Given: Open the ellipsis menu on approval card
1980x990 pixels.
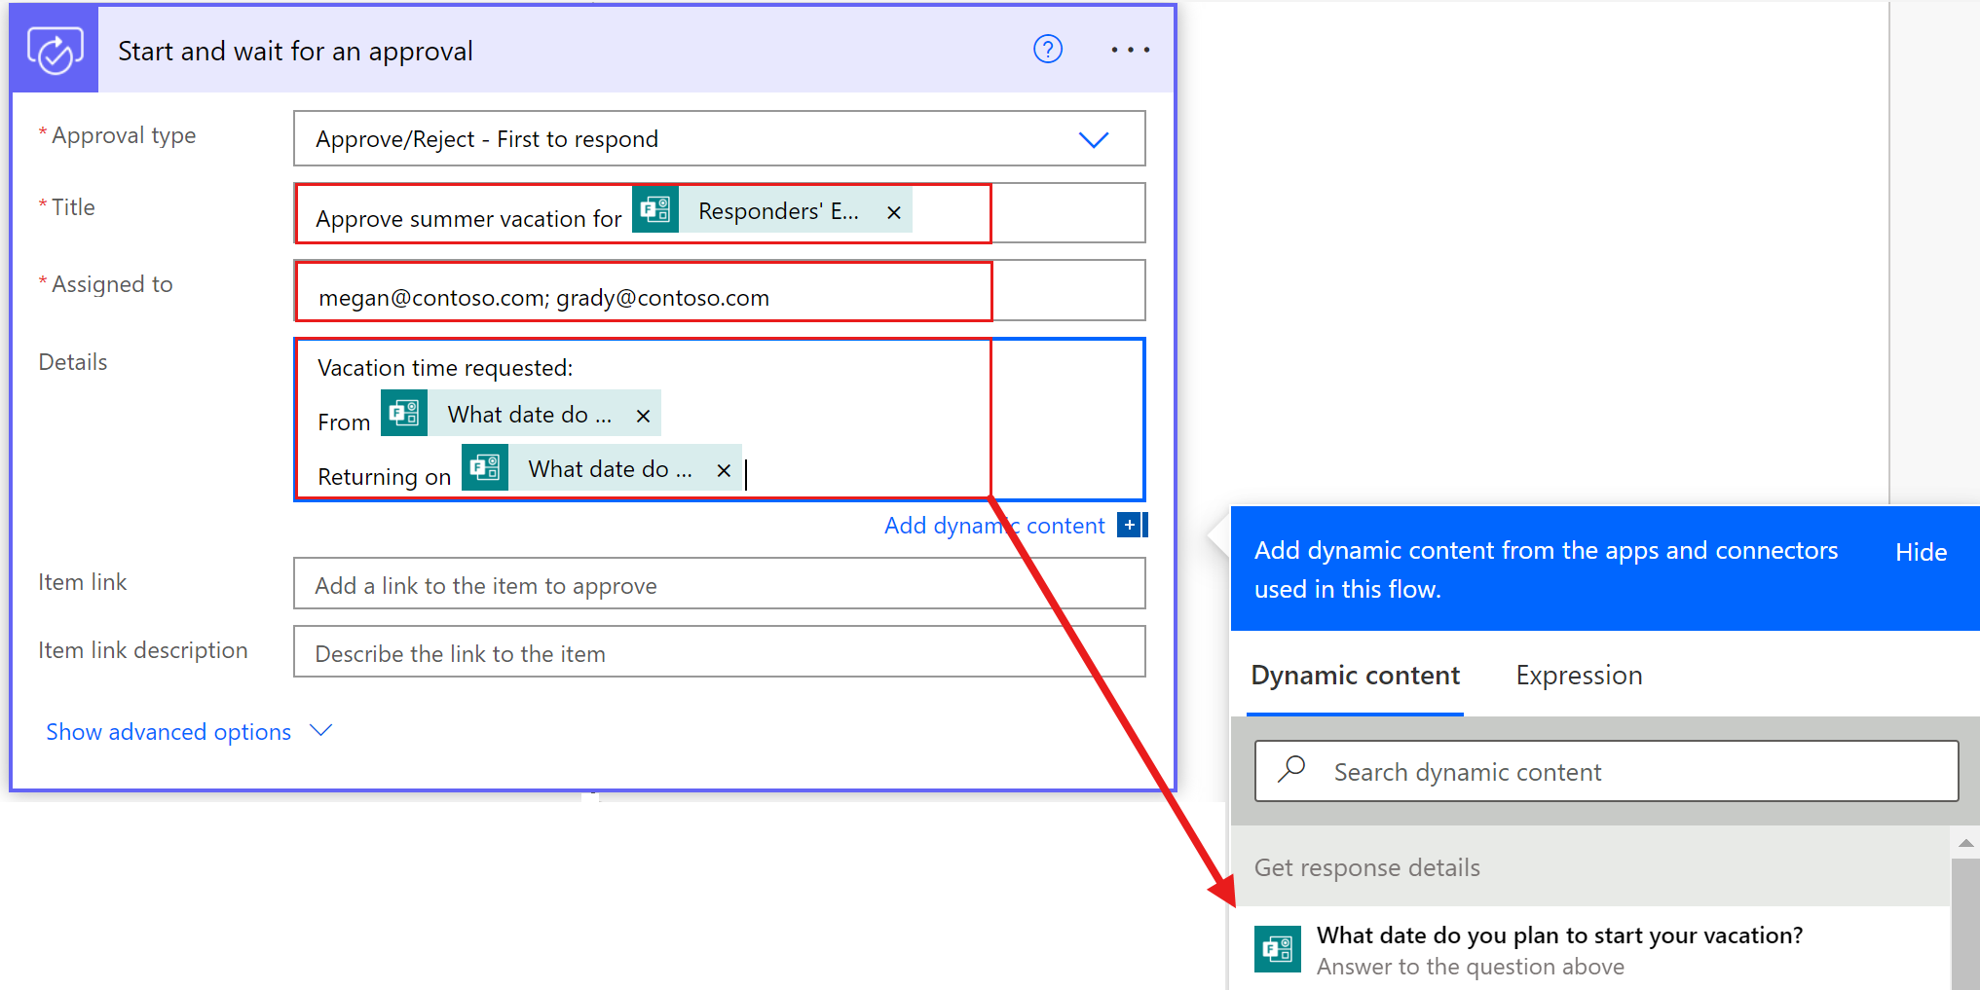Looking at the screenshot, I should pyautogui.click(x=1131, y=50).
